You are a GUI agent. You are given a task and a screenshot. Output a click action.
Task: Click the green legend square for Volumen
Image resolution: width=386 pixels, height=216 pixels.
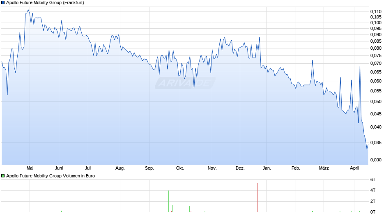click(x=3, y=176)
